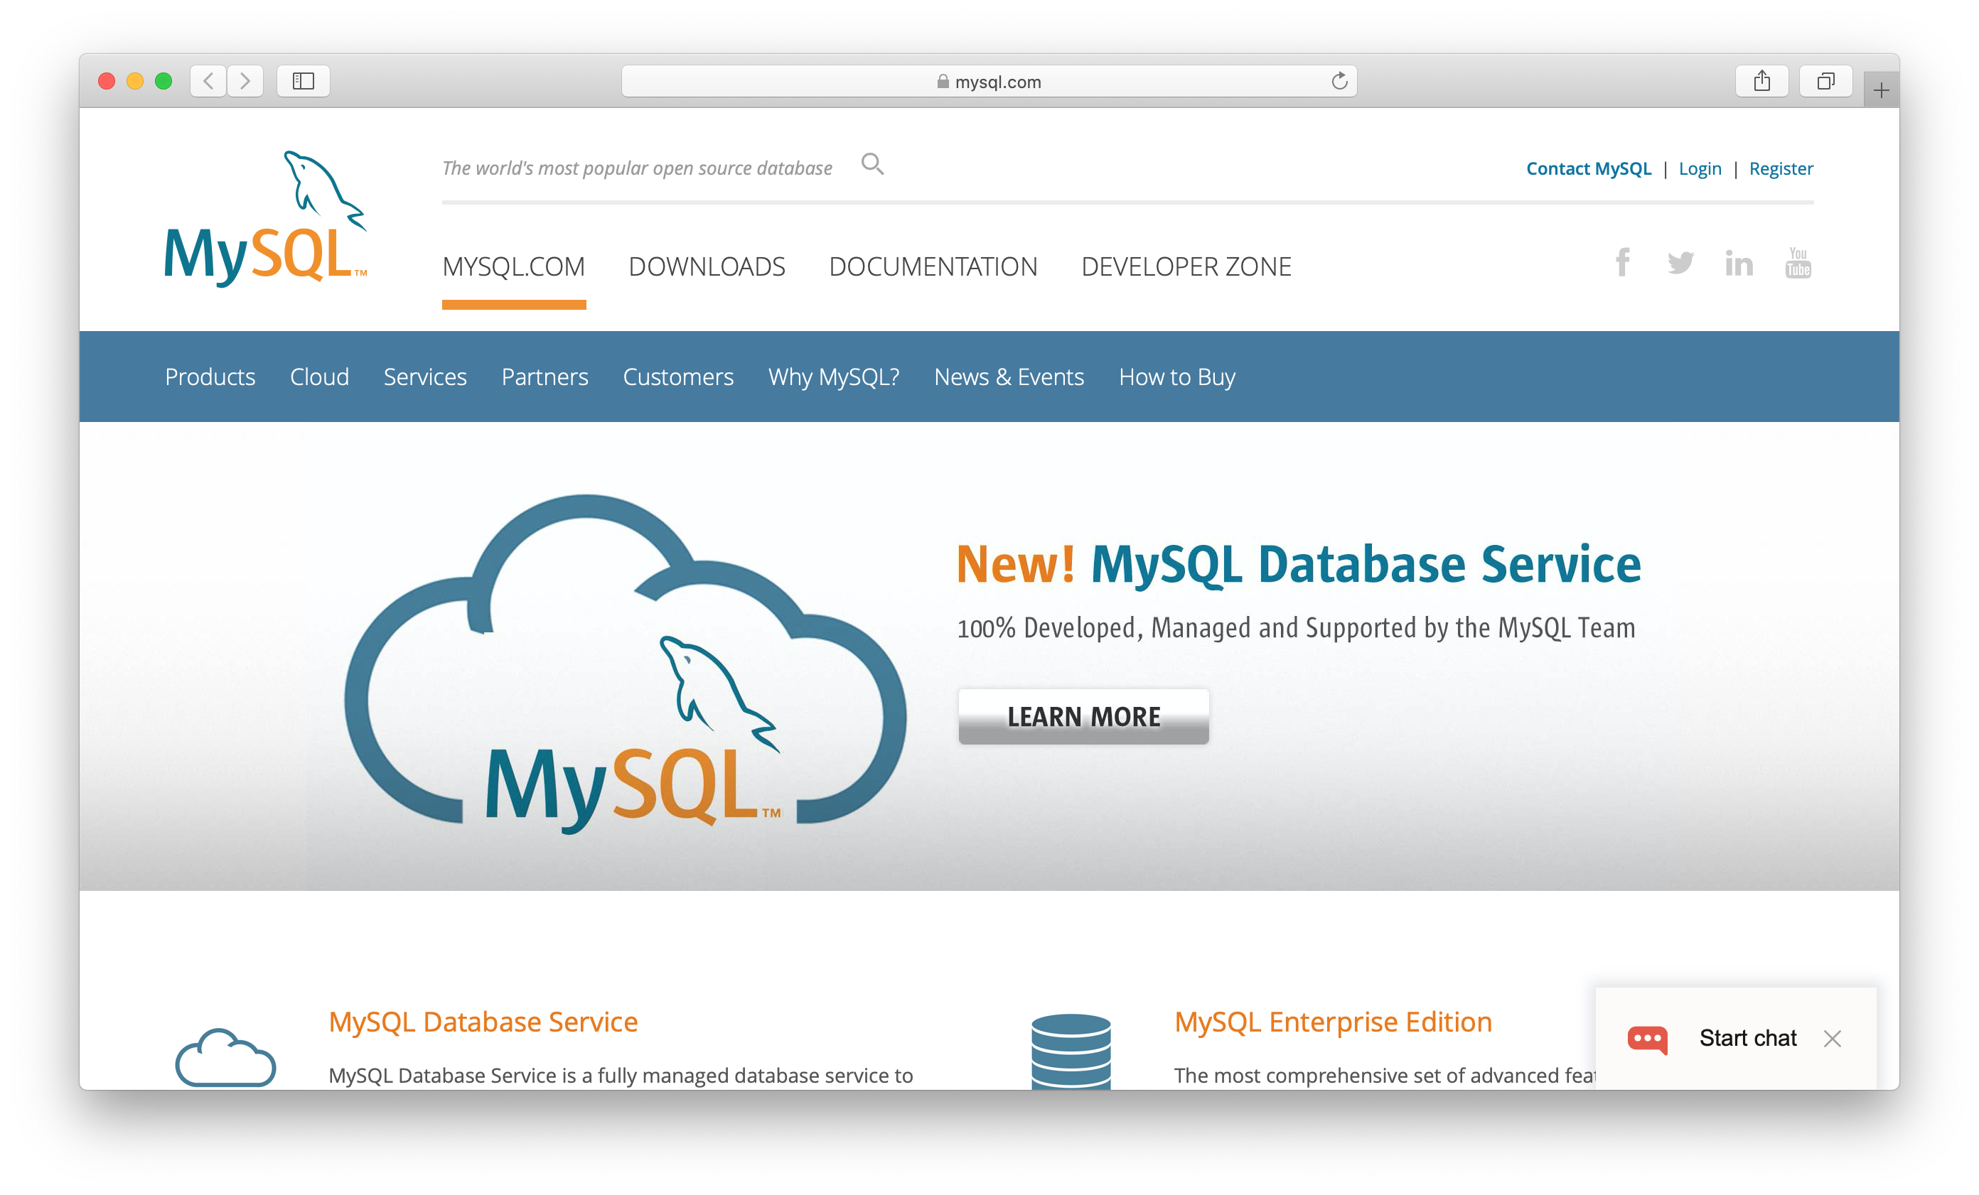Open the DOCUMENTATION tab
The width and height of the screenshot is (1979, 1195).
pyautogui.click(x=933, y=266)
